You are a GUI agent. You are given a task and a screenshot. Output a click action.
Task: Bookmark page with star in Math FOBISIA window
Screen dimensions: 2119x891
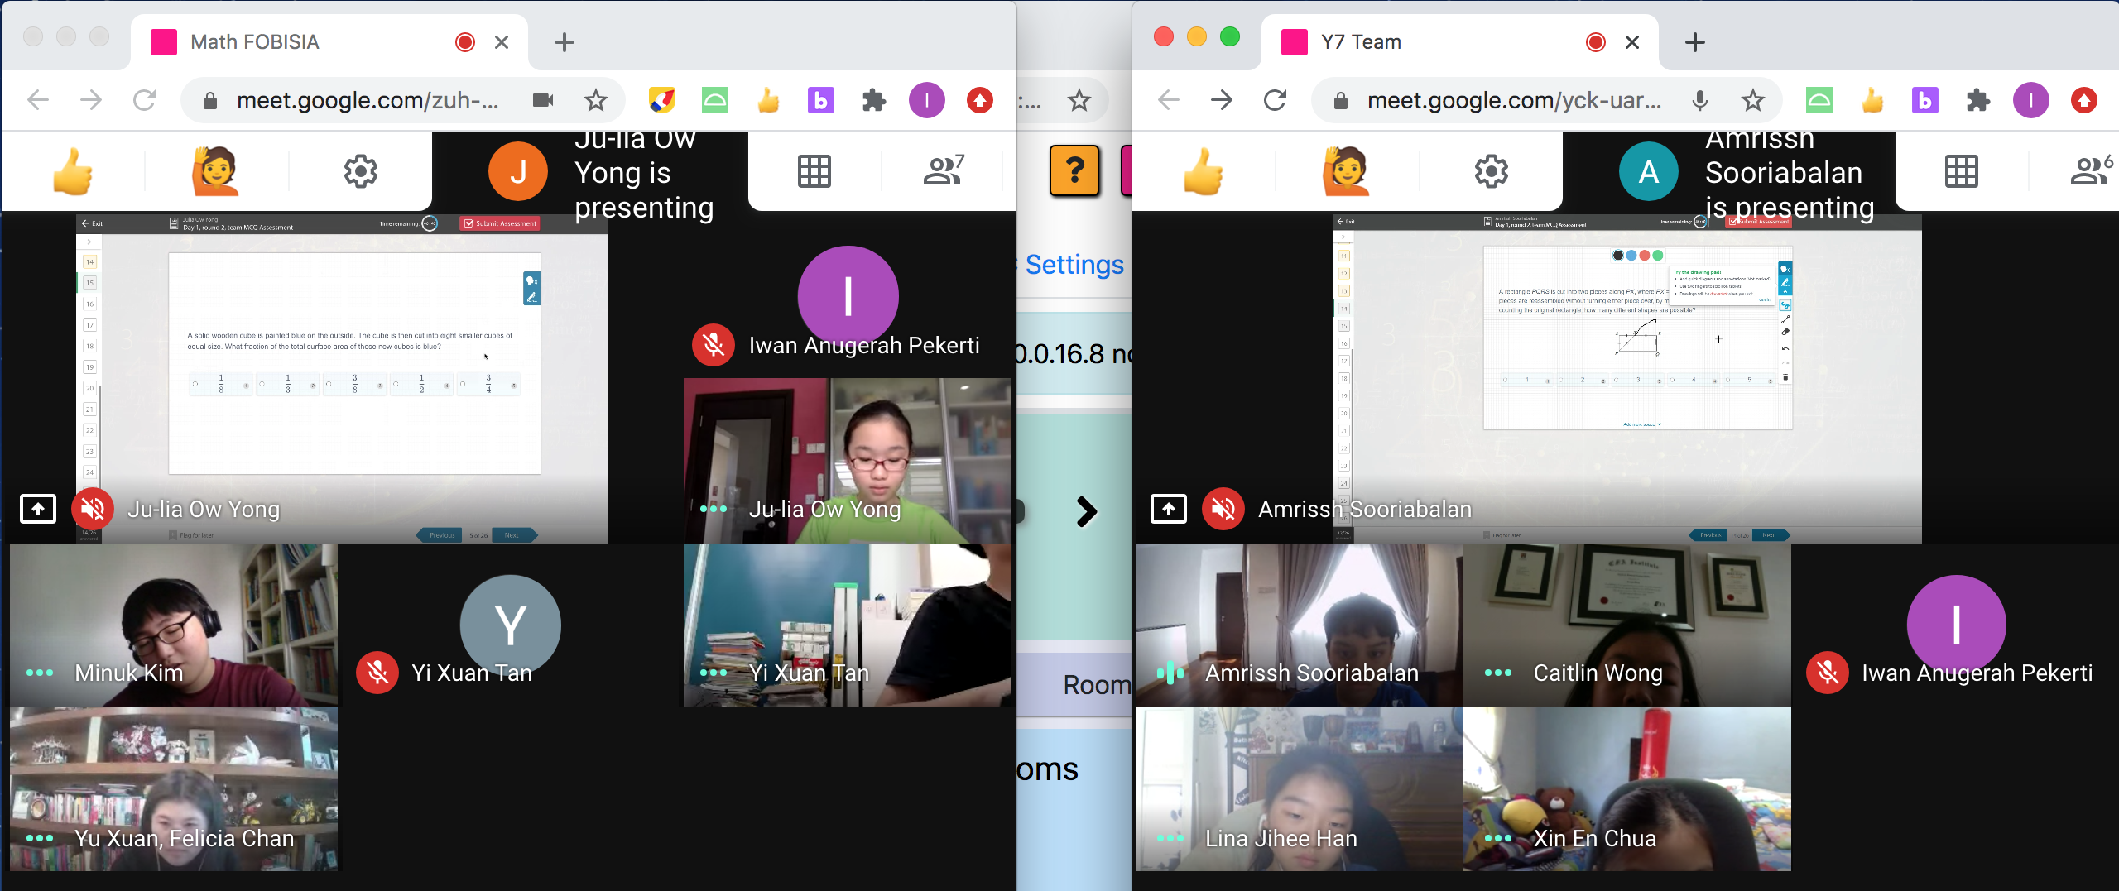595,100
